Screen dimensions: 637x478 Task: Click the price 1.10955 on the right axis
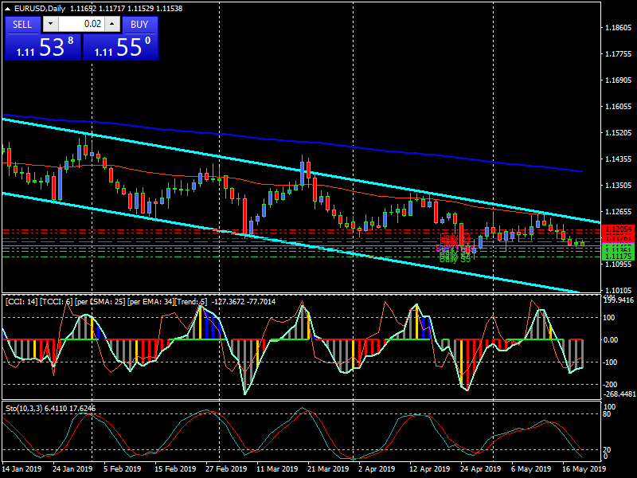click(618, 264)
